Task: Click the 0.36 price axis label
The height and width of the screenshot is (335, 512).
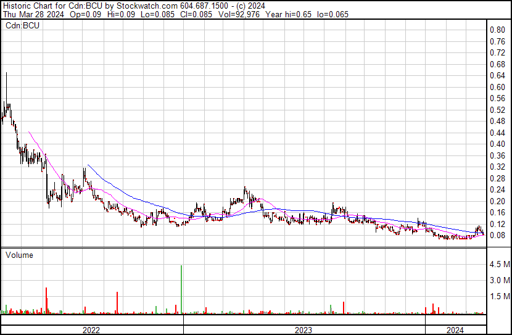Action: click(x=497, y=155)
